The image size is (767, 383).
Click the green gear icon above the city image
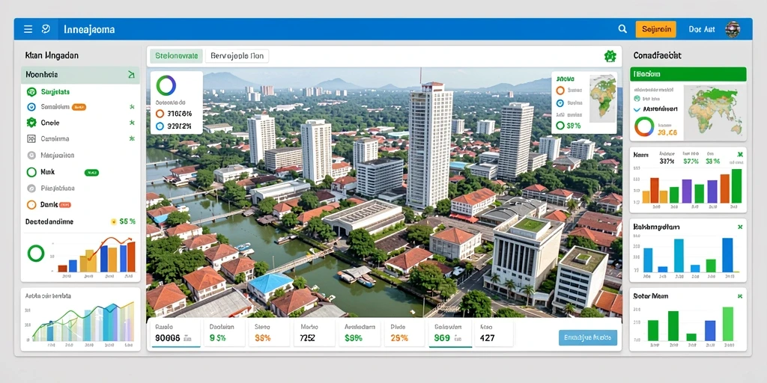pos(610,56)
